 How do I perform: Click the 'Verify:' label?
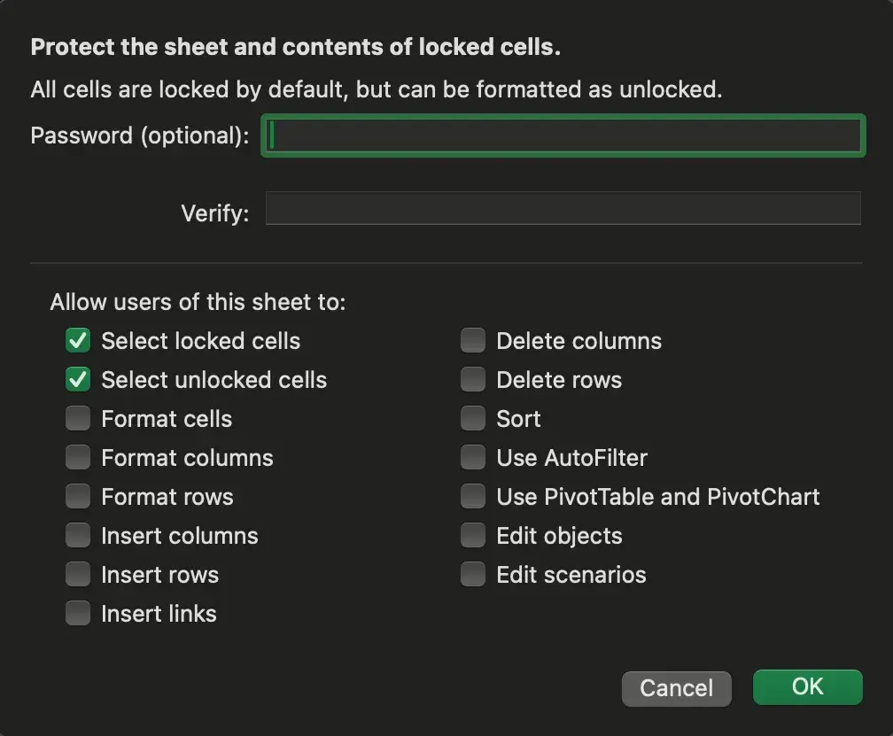coord(215,213)
